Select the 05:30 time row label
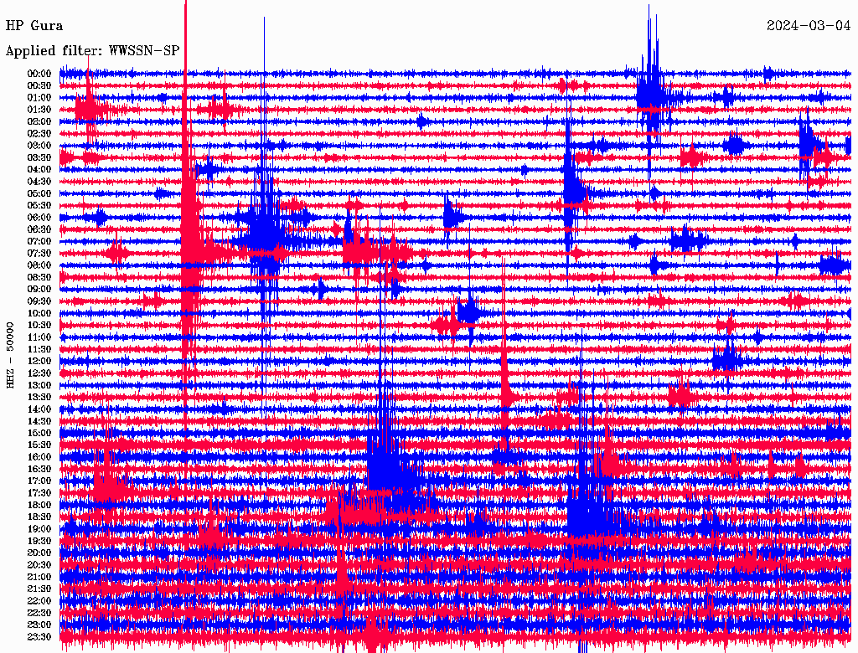 tap(39, 206)
